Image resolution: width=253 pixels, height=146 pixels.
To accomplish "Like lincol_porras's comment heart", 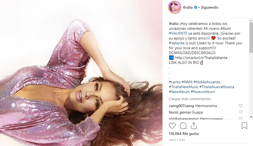I will point(241,112).
